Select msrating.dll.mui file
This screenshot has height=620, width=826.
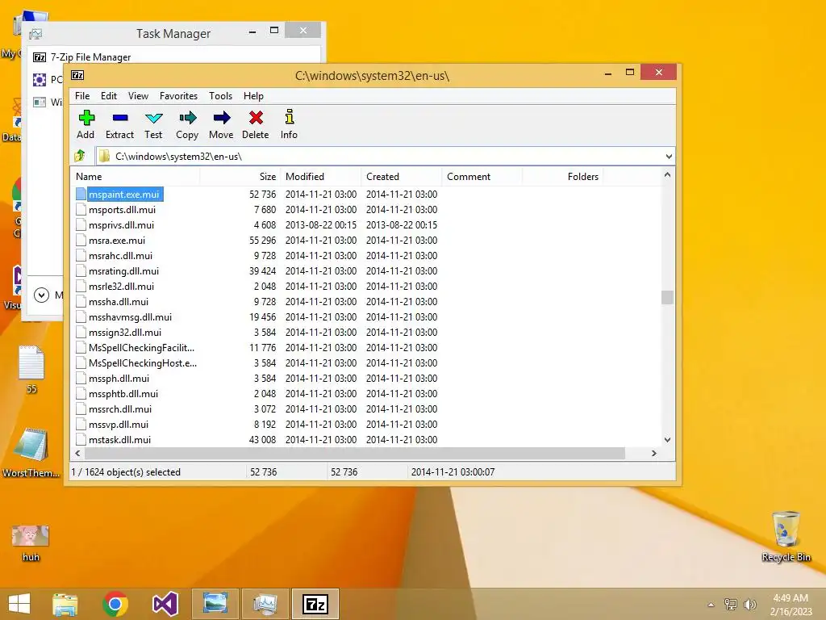(123, 271)
